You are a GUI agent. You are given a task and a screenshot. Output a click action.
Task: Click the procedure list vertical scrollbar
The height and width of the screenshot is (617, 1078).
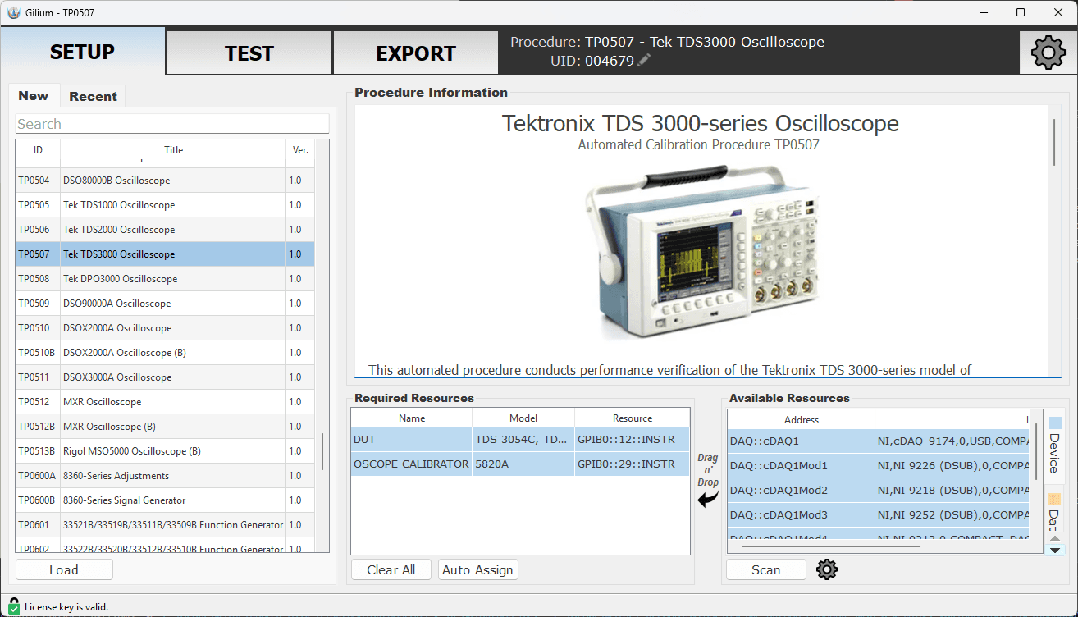(x=322, y=450)
